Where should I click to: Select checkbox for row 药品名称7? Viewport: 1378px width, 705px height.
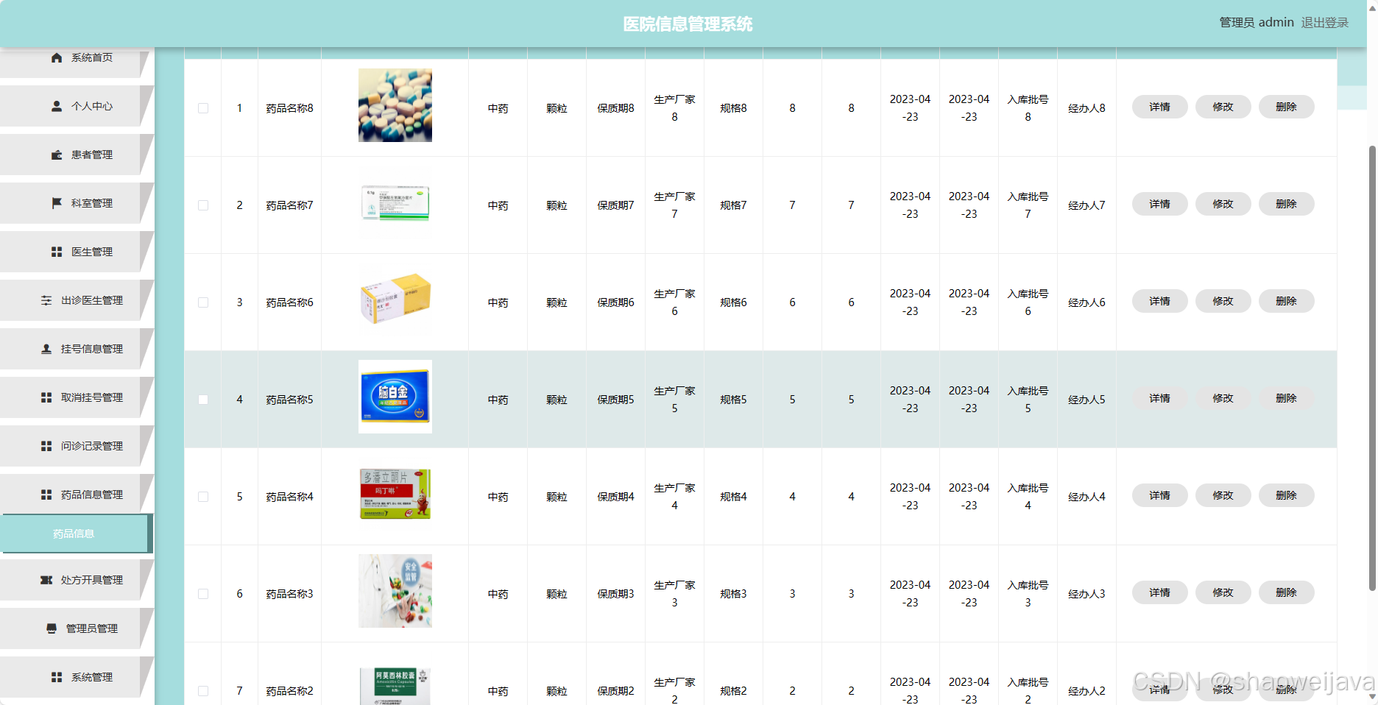[x=203, y=205]
